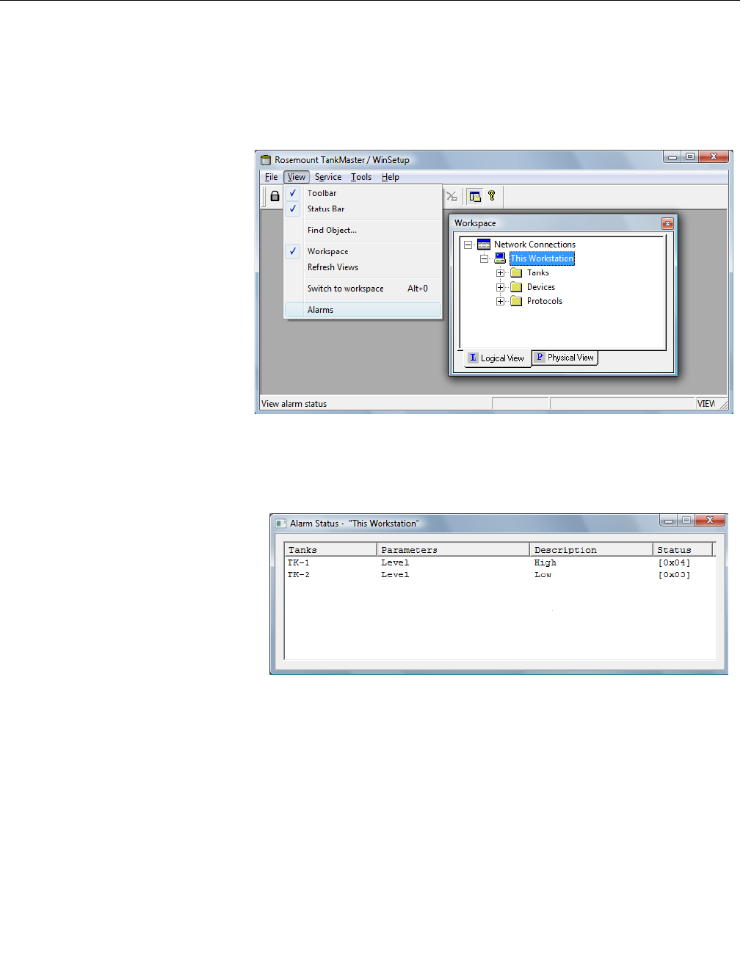This screenshot has width=754, height=970.
Task: Switch to the Physical View tab
Action: click(565, 358)
